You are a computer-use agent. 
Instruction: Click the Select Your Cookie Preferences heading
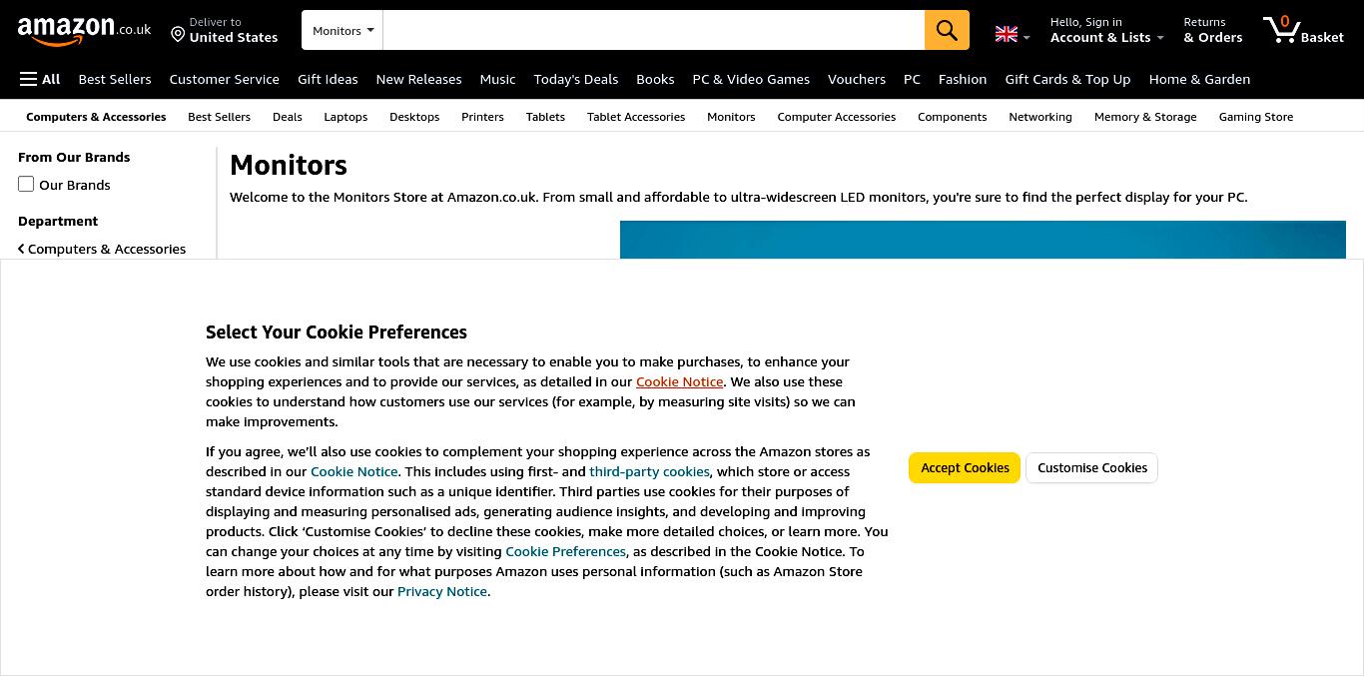pyautogui.click(x=337, y=332)
